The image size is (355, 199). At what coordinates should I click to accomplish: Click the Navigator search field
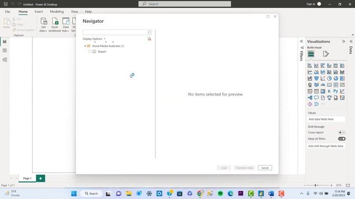click(117, 32)
